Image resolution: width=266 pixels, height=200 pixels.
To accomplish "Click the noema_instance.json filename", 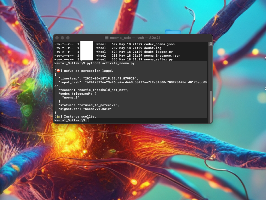I will (x=162, y=56).
